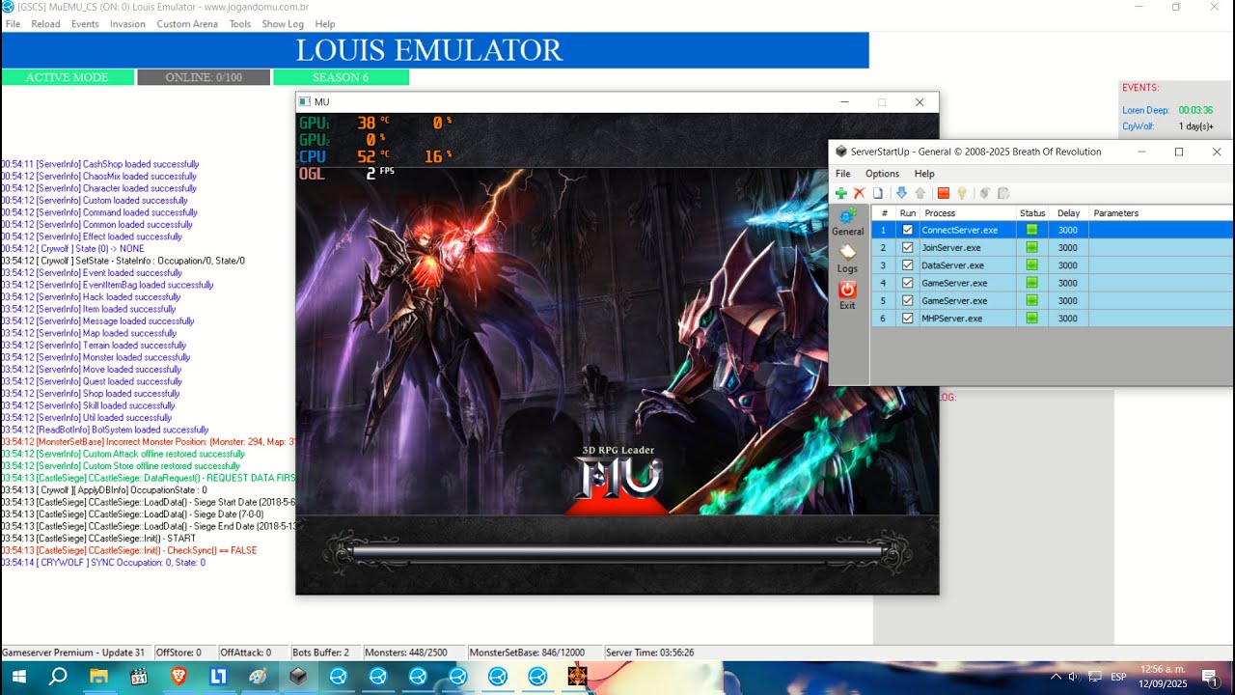The width and height of the screenshot is (1235, 695).
Task: Open the Custom Arena menu
Action: [x=187, y=24]
